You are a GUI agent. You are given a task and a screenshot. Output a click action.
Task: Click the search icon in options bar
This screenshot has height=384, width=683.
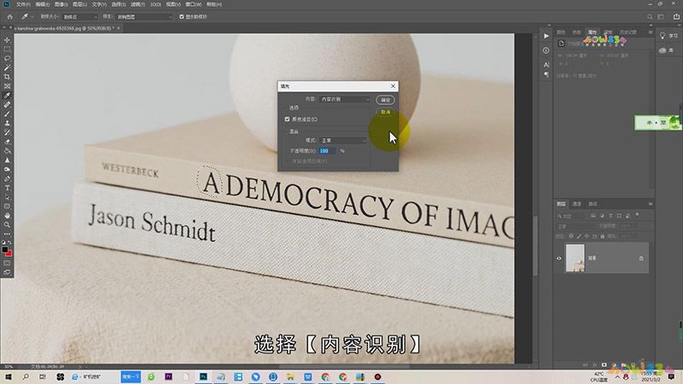point(650,16)
